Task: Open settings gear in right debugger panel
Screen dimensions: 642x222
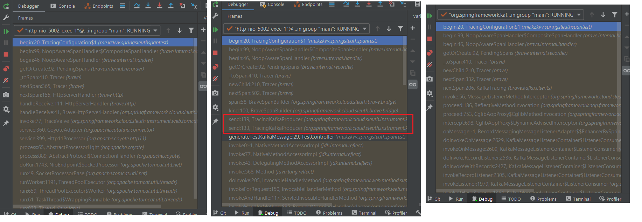Action: pos(430,94)
